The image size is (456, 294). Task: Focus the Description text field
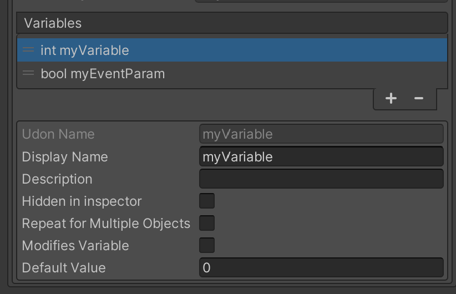[321, 179]
